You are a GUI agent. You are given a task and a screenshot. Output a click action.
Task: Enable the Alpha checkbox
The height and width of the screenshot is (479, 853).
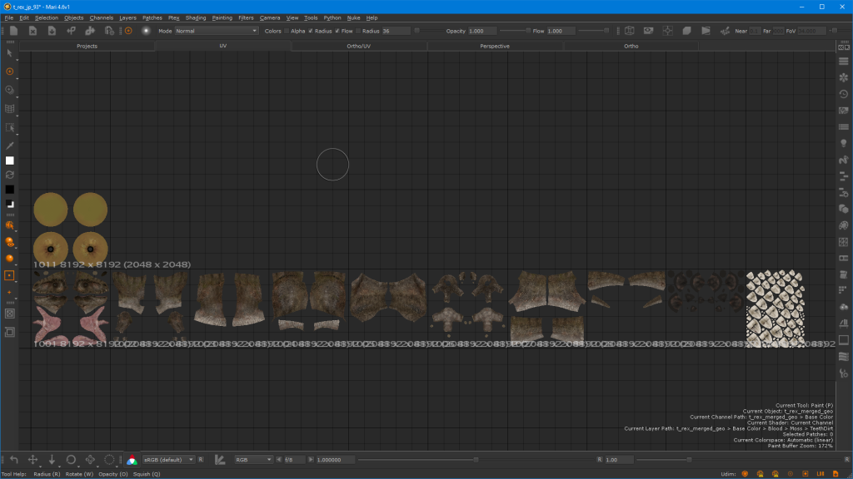(x=287, y=31)
